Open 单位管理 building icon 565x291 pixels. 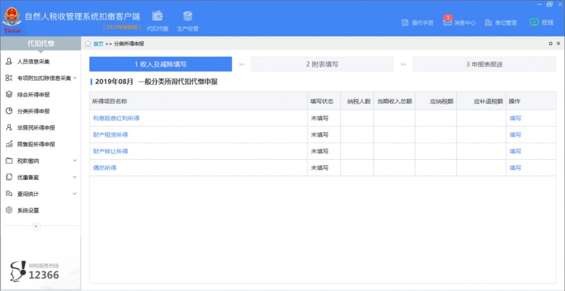coord(488,23)
